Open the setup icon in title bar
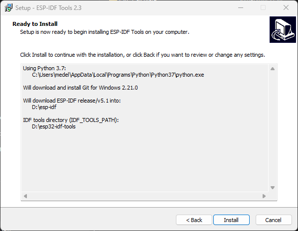Image resolution: width=298 pixels, height=231 pixels. [8, 8]
